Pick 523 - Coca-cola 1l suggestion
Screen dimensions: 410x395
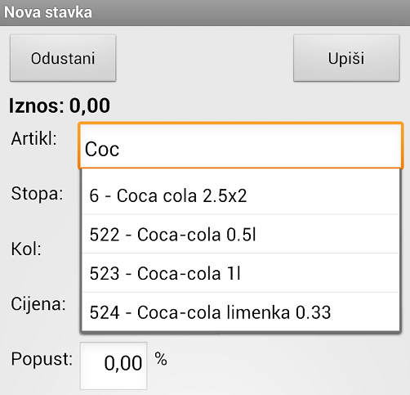(240, 273)
